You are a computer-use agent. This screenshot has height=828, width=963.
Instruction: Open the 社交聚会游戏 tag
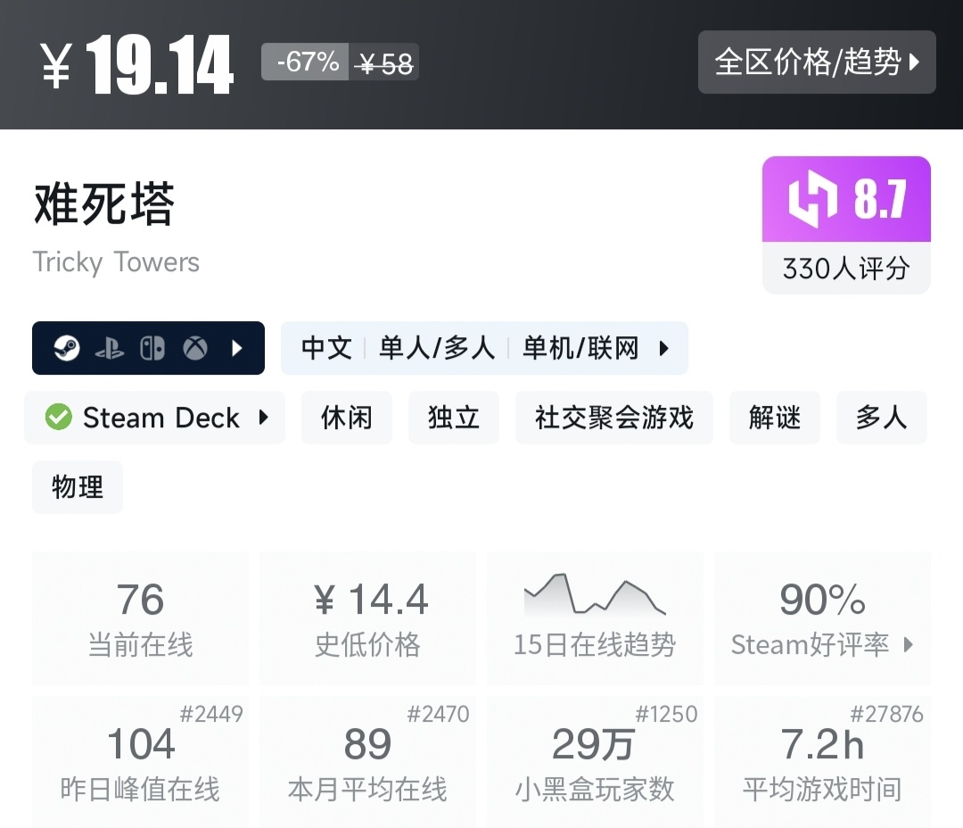pos(613,418)
